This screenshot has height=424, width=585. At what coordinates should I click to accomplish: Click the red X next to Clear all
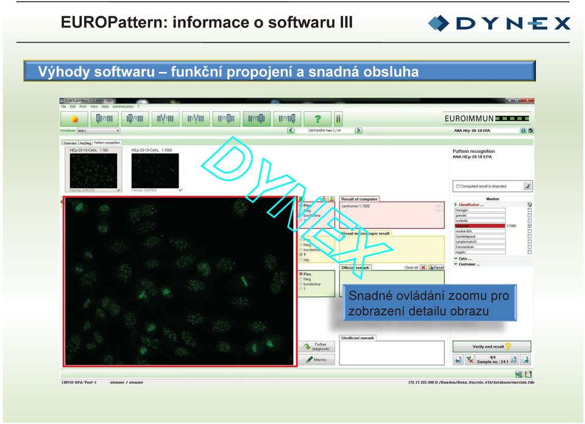tap(423, 267)
